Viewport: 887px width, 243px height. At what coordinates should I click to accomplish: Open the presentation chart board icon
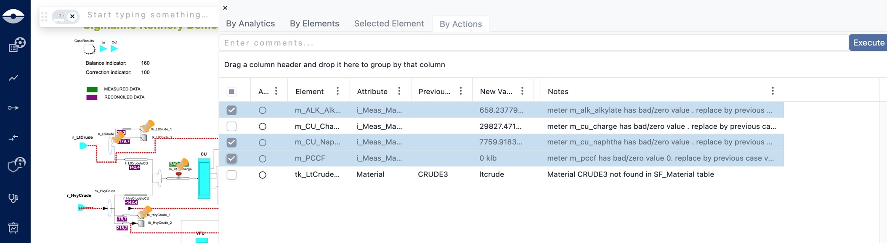13,228
